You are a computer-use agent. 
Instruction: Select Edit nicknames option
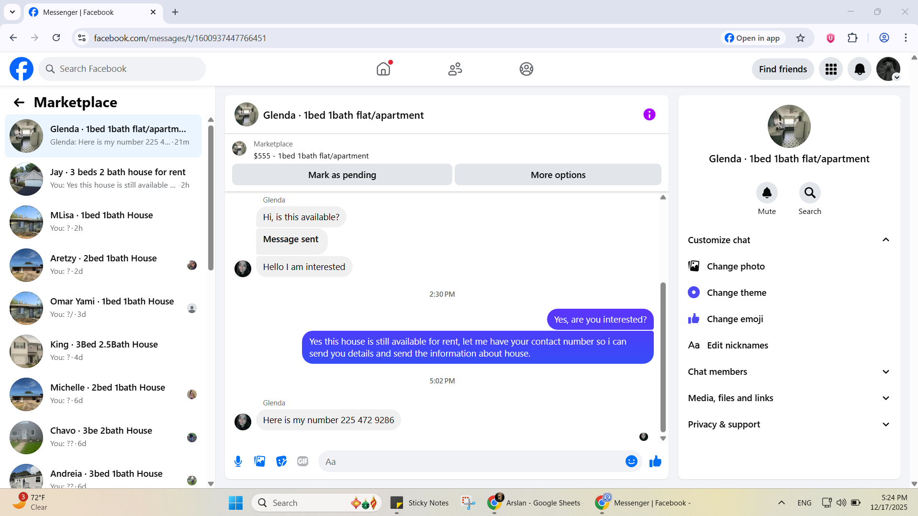[x=789, y=345]
